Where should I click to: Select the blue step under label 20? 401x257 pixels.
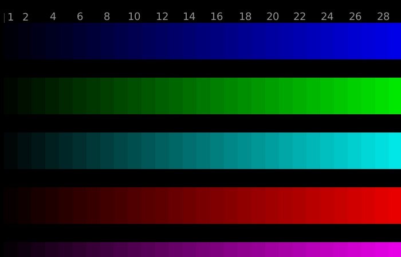click(x=272, y=41)
